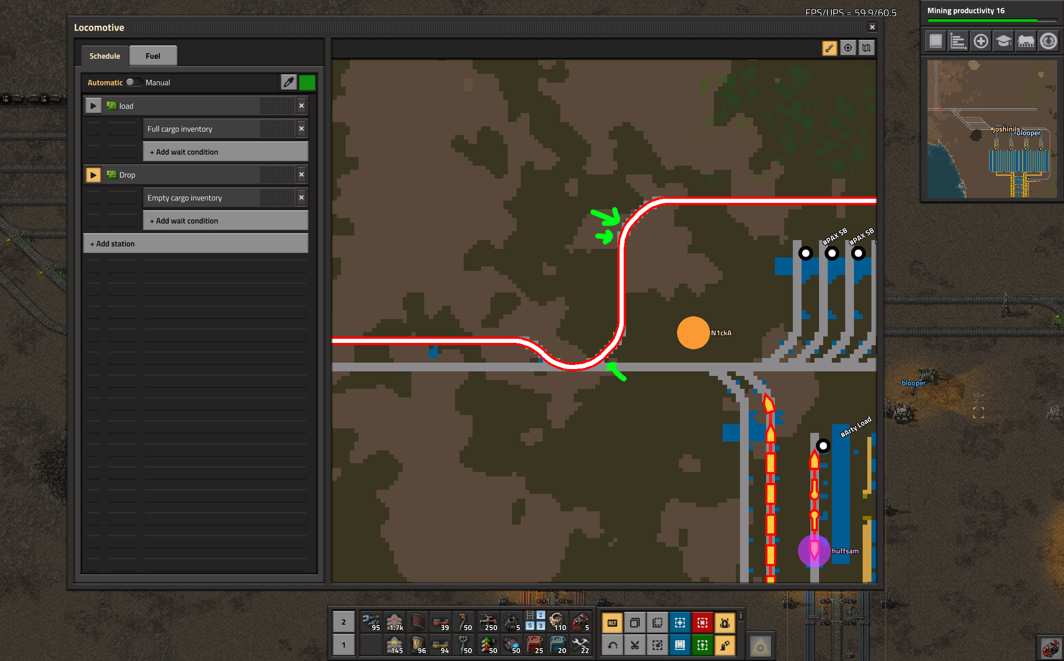The height and width of the screenshot is (661, 1064).
Task: Select the red splitter with count 39
Action: tap(441, 622)
